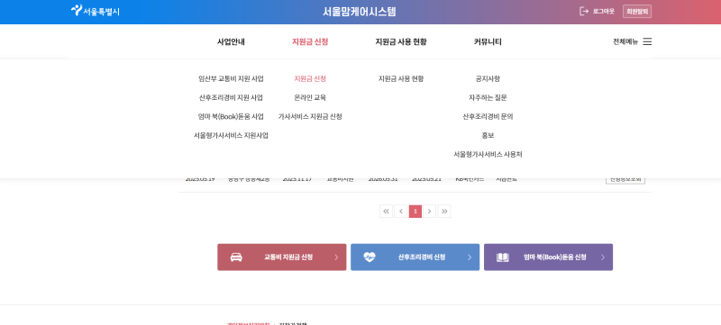Screen dimensions: 721x325
Task: Open the 지원금 사용 현황 top menu
Action: [x=401, y=41]
